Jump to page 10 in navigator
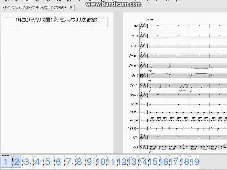227x170 pixels. point(100,161)
